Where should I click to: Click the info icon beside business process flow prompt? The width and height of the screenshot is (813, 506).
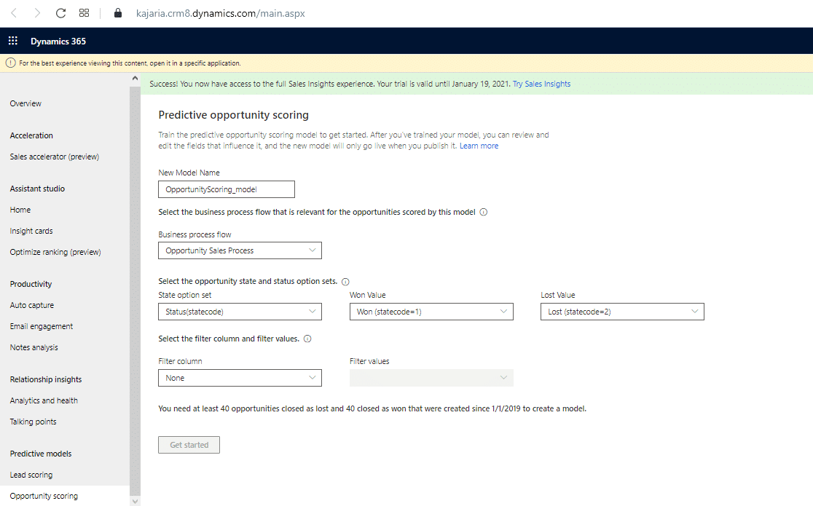pyautogui.click(x=483, y=212)
